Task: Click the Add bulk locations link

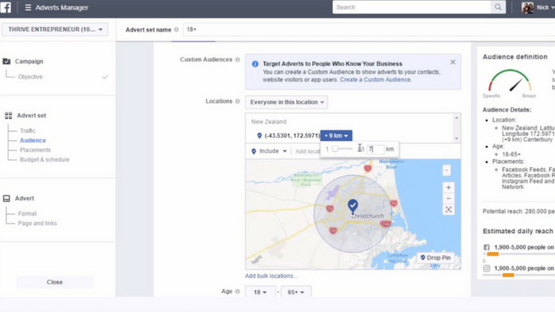Action: (271, 276)
